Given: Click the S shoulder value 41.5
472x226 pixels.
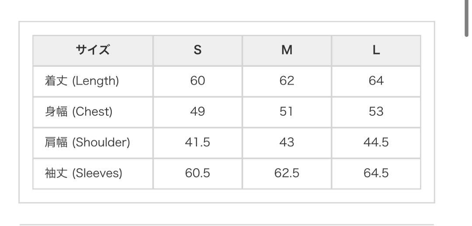Looking at the screenshot, I should [198, 143].
